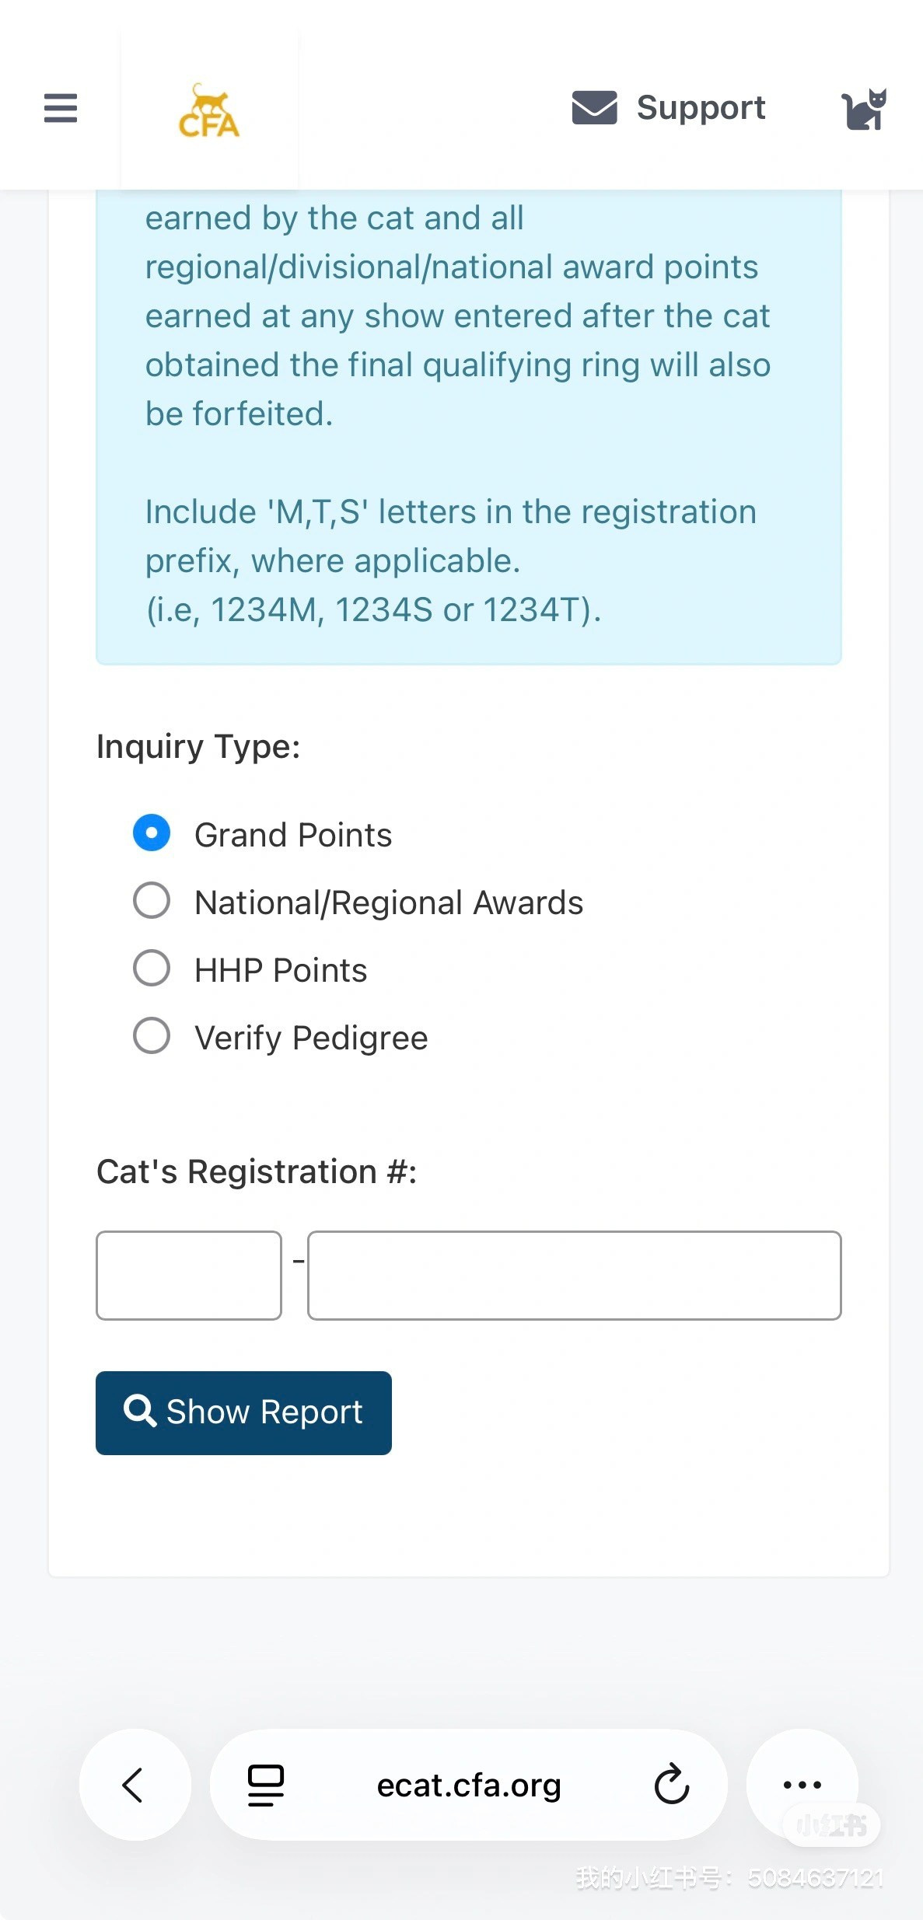Choose National/Regional Awards inquiry type

click(152, 900)
